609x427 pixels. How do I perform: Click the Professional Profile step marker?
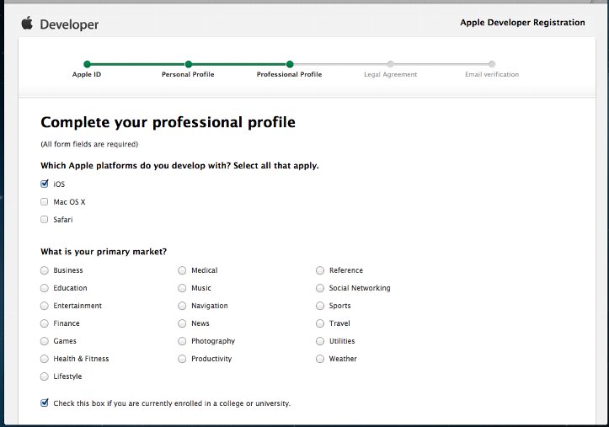289,64
